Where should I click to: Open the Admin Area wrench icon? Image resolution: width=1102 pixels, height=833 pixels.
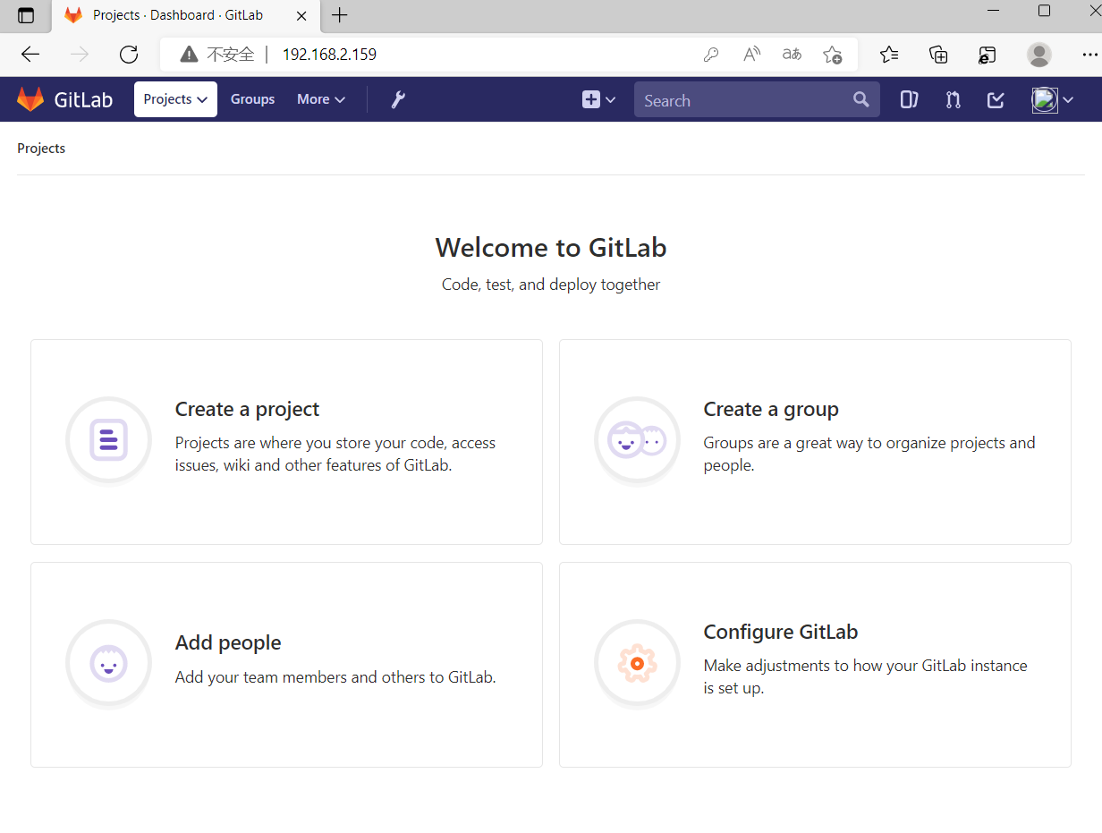point(399,99)
